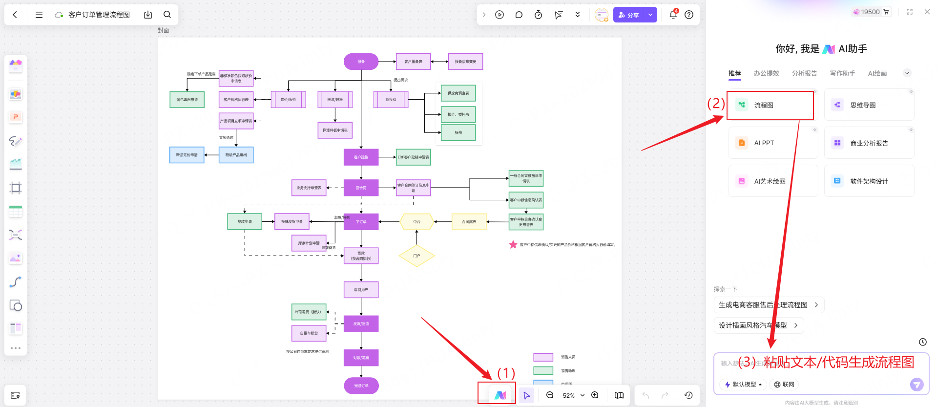This screenshot has height=407, width=937.
Task: Click the zoom in icon
Action: click(595, 395)
